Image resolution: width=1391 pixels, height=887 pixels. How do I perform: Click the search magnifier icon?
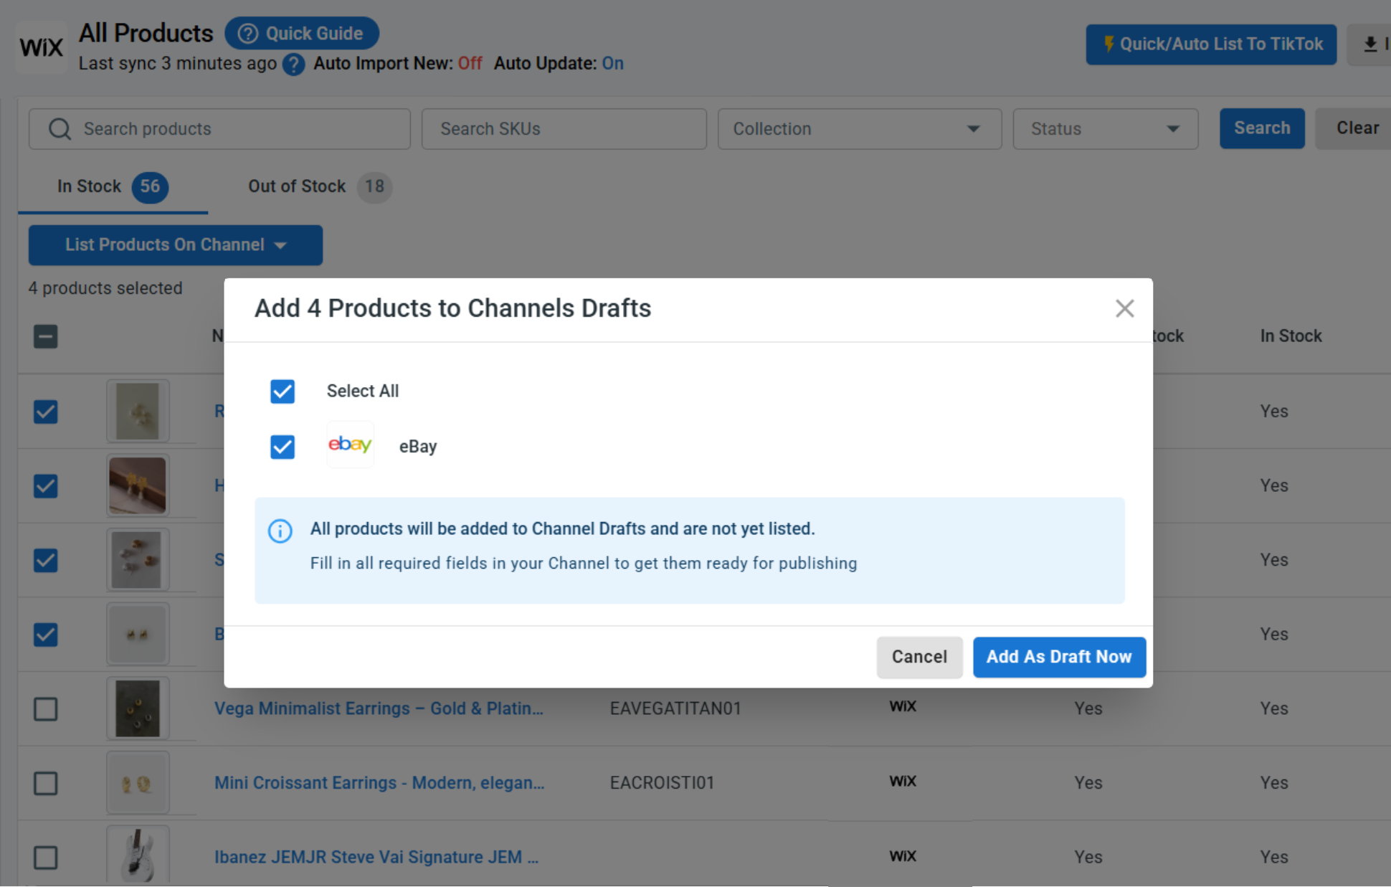point(60,129)
